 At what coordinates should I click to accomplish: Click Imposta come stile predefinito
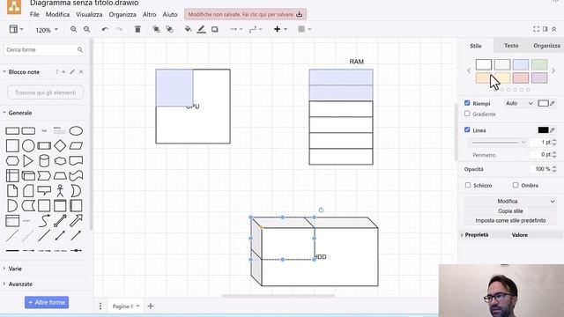[x=510, y=220]
